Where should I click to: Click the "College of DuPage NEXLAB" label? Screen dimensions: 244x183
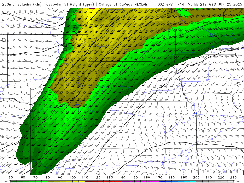click(123, 4)
